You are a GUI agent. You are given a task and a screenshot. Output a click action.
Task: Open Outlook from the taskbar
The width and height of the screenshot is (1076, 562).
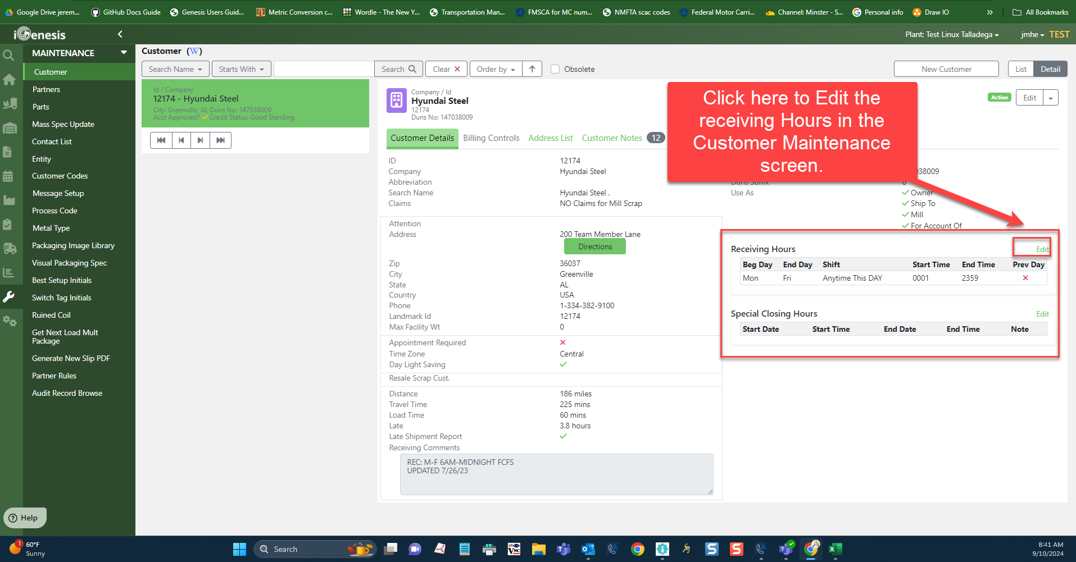click(x=588, y=549)
